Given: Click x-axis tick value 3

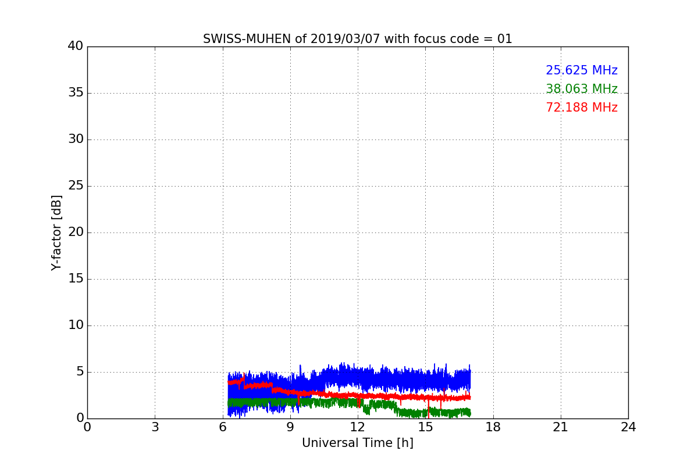Looking at the screenshot, I should (x=155, y=427).
